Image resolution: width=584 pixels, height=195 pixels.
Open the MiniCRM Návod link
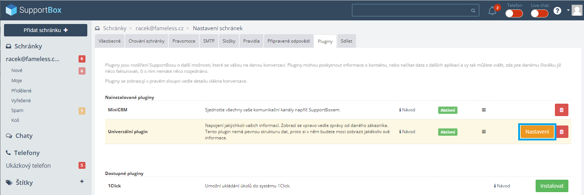click(407, 110)
